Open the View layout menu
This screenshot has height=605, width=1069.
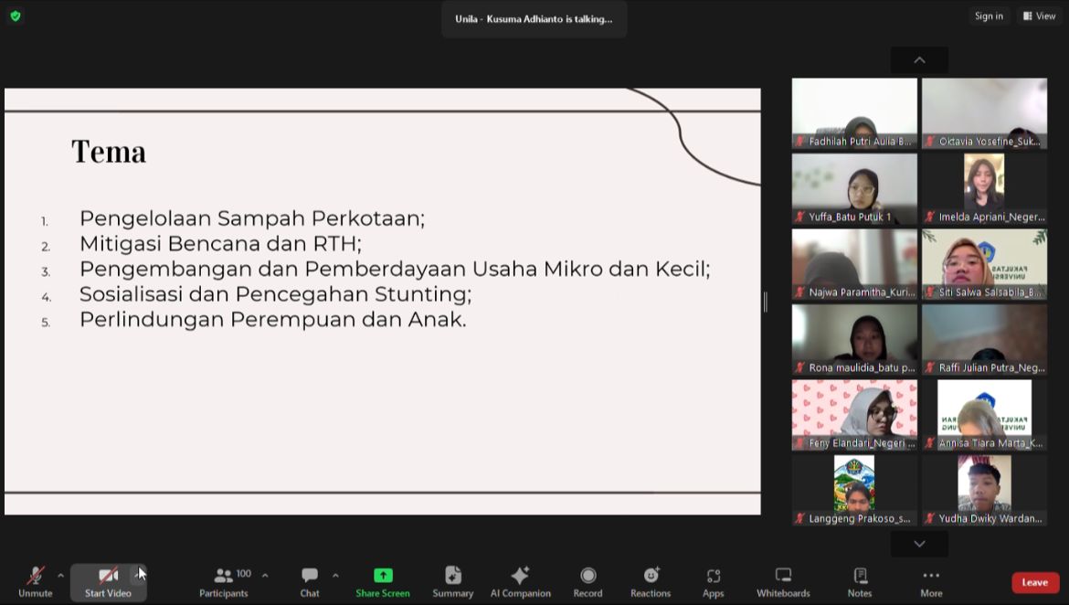pyautogui.click(x=1039, y=16)
